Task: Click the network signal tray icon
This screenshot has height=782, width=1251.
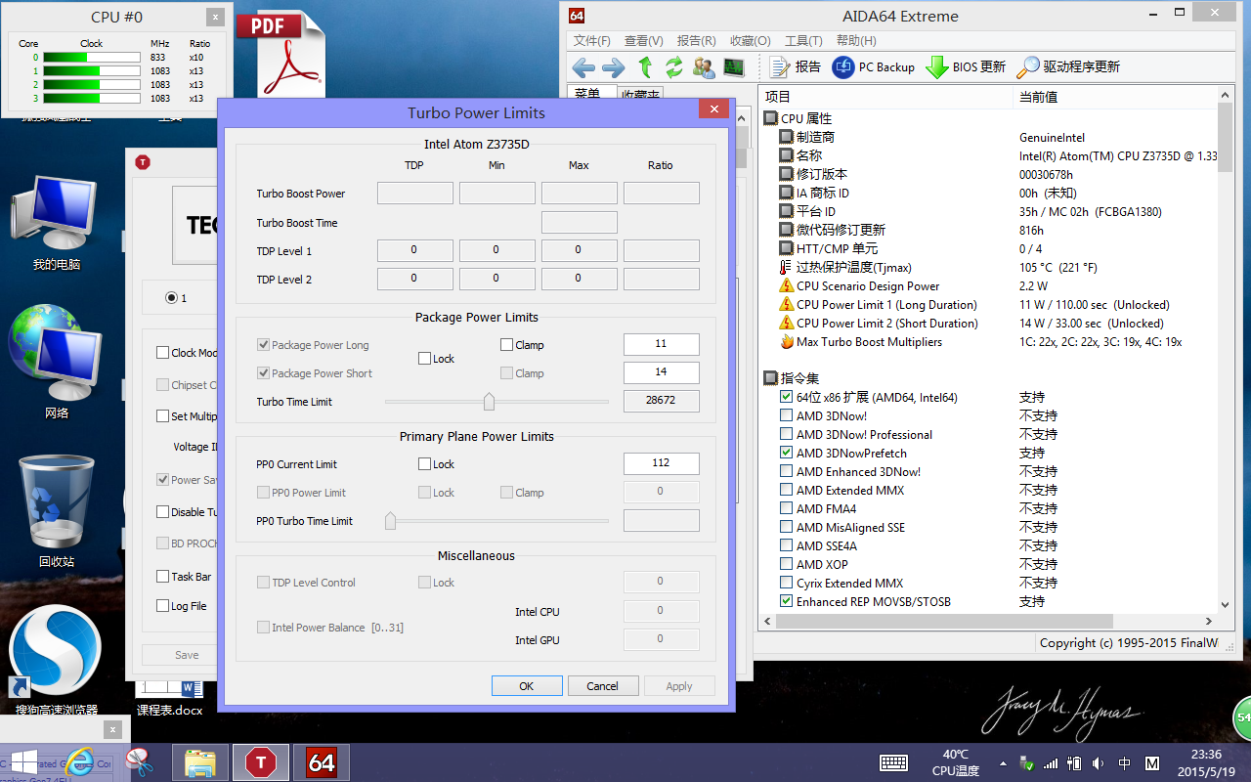Action: (1051, 763)
